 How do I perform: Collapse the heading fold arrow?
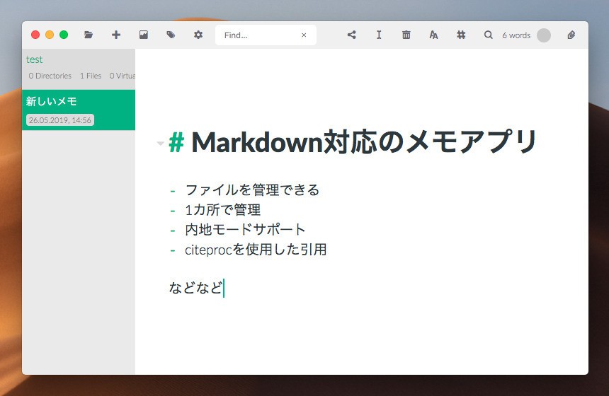click(161, 144)
